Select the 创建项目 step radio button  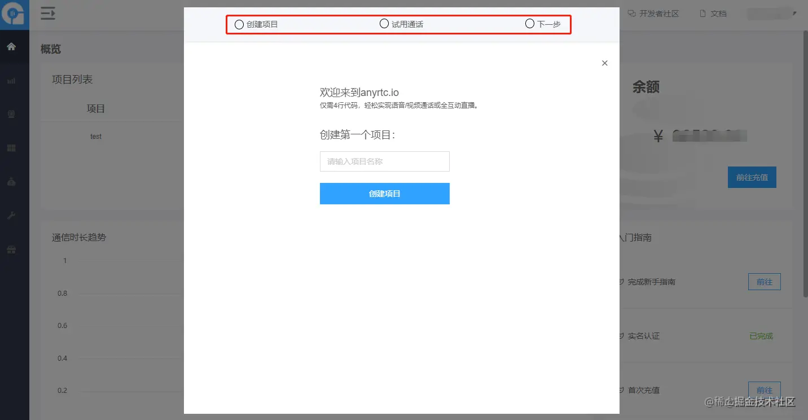[239, 24]
